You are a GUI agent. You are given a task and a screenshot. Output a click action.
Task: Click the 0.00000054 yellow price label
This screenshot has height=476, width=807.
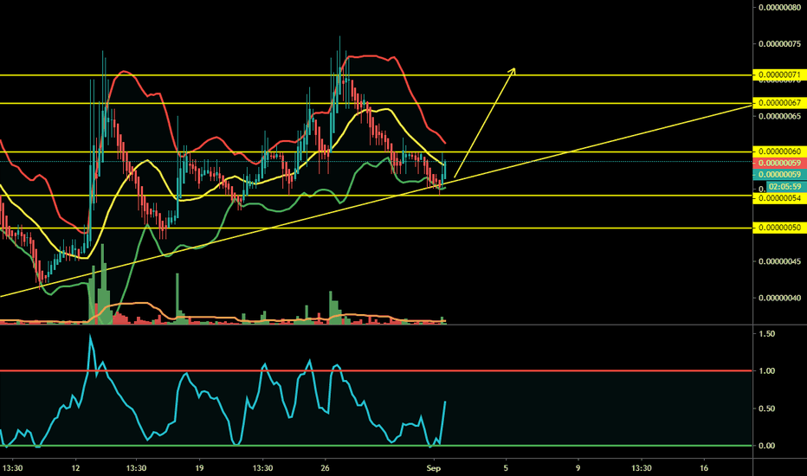(x=779, y=198)
